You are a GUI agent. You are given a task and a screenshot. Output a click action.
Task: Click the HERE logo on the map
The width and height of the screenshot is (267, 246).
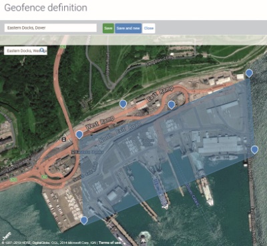click(7, 236)
